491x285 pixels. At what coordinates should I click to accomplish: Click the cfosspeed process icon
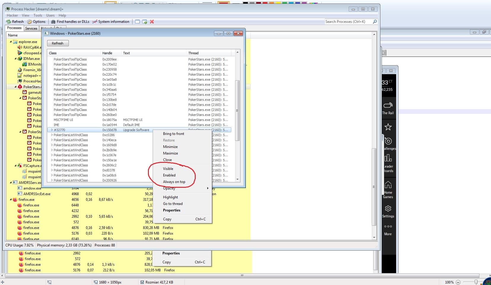20,53
